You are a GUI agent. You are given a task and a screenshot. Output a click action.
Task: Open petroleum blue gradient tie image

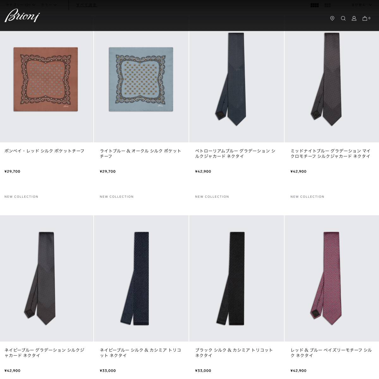pyautogui.click(x=236, y=79)
